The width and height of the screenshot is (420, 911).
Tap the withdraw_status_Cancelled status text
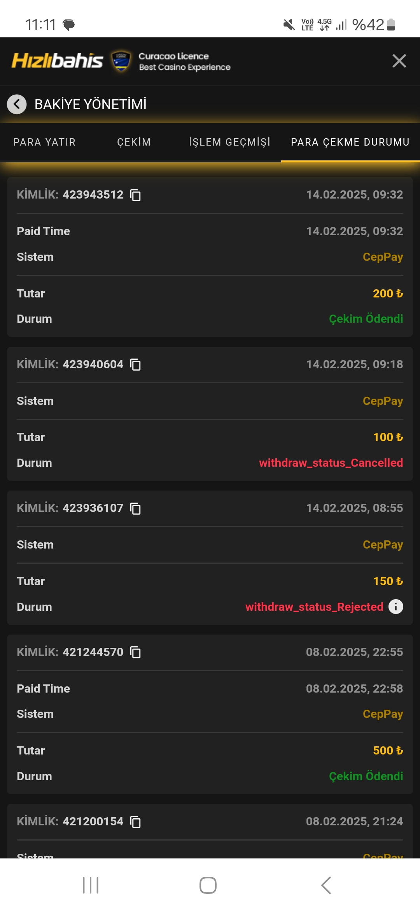coord(331,463)
